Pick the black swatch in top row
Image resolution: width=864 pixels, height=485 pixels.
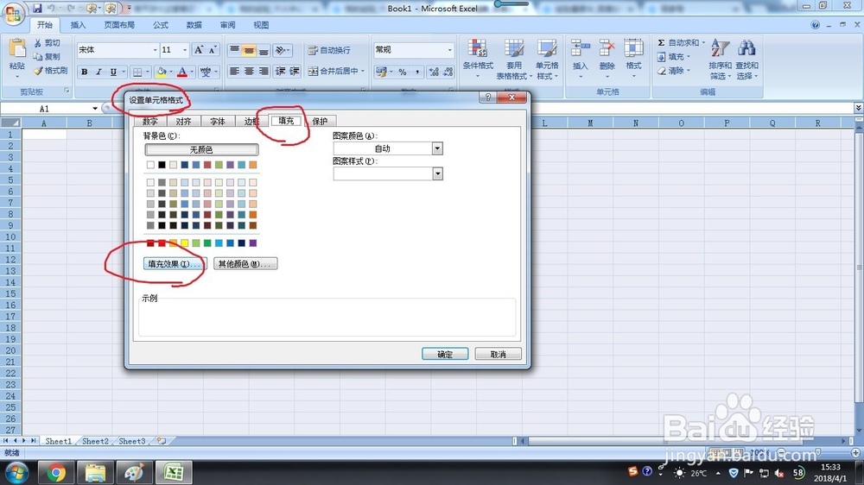[162, 165]
